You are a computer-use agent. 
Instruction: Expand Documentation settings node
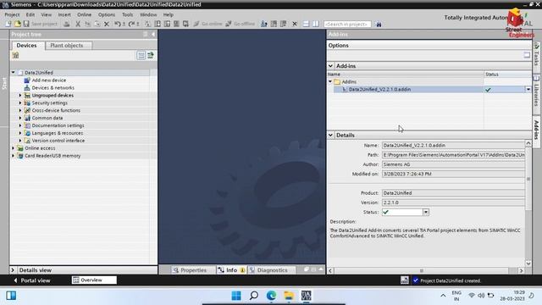(x=20, y=125)
